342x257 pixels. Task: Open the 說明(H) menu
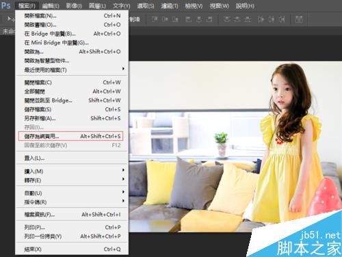(x=245, y=5)
